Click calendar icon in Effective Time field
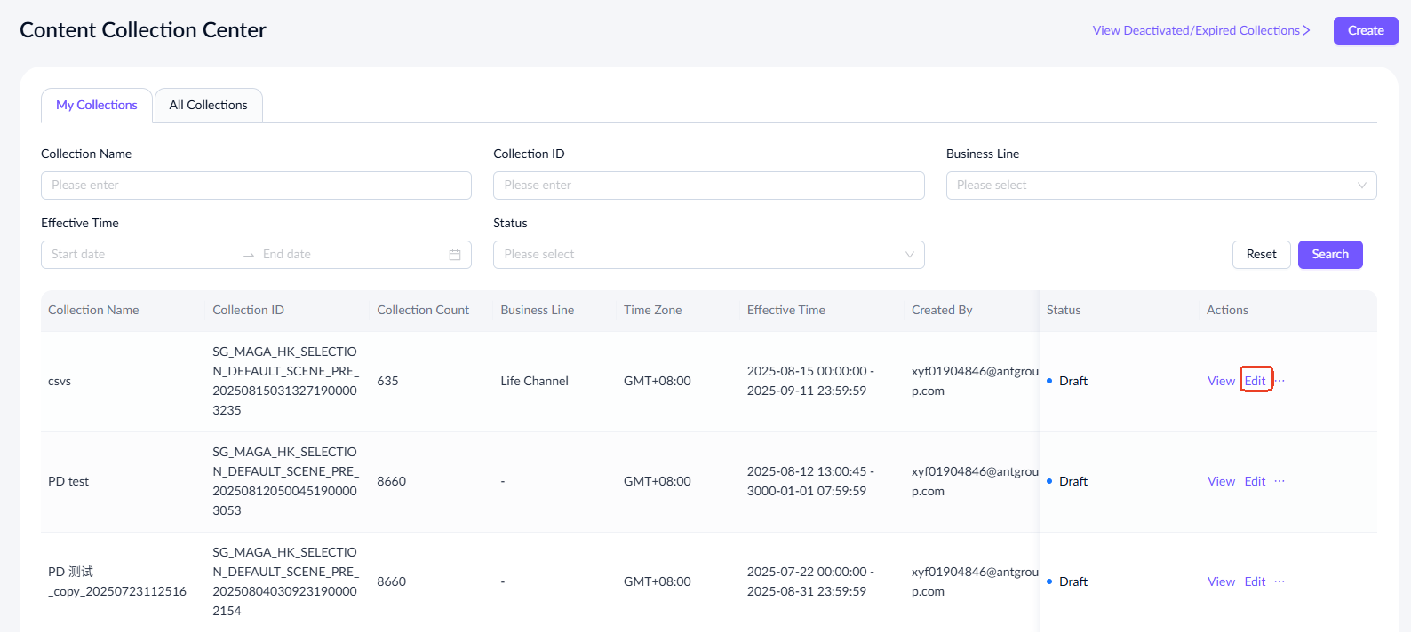The image size is (1411, 632). (x=455, y=255)
